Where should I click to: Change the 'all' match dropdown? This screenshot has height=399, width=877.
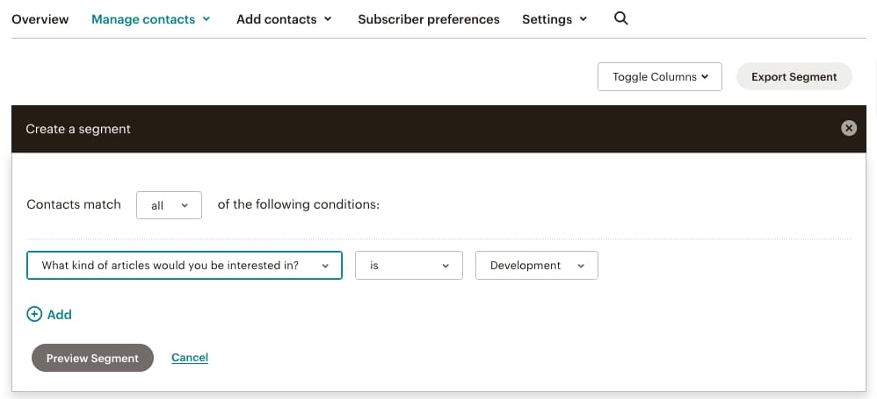(170, 205)
